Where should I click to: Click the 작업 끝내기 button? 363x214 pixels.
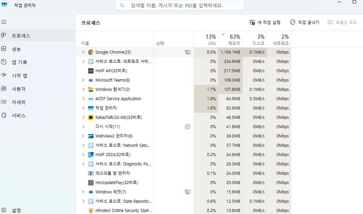pos(304,22)
